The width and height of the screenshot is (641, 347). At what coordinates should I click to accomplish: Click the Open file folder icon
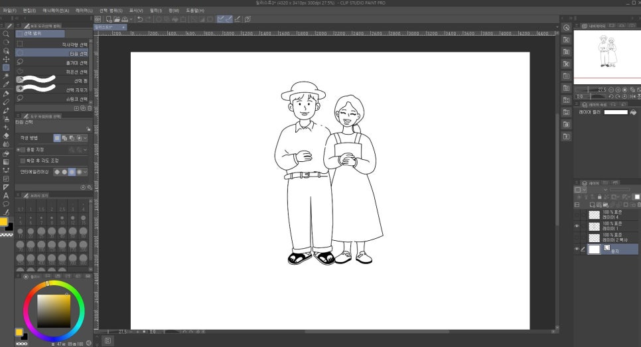pyautogui.click(x=117, y=19)
